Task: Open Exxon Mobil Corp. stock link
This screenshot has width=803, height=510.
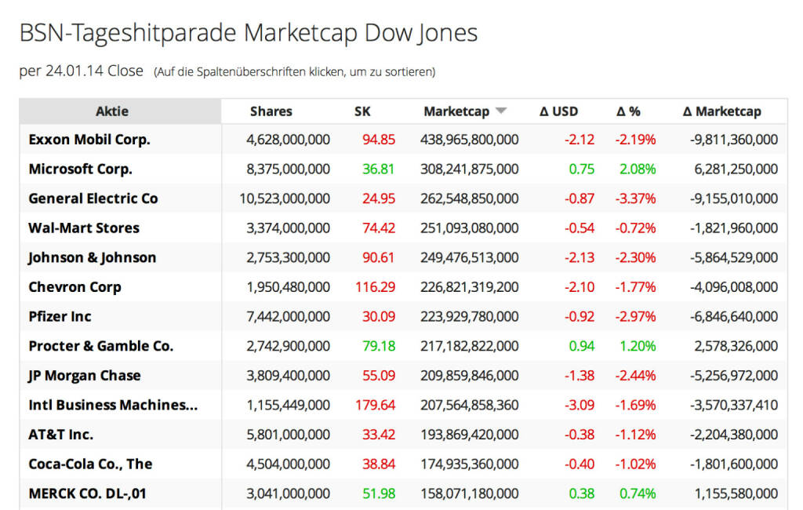Action: (x=89, y=140)
